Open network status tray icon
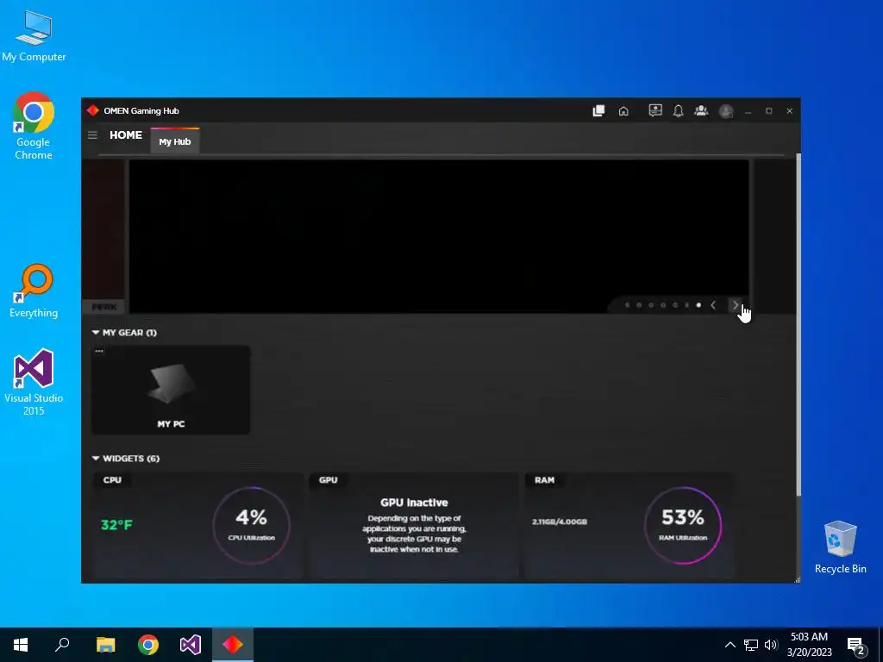The image size is (883, 662). click(751, 645)
